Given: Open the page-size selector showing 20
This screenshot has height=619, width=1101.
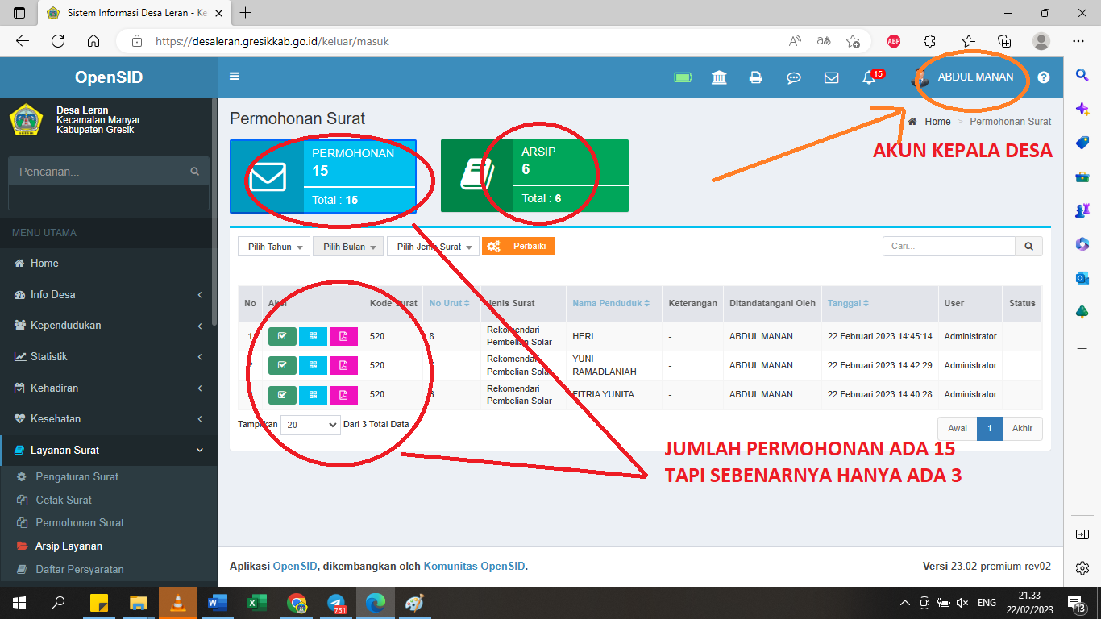Looking at the screenshot, I should (x=310, y=424).
